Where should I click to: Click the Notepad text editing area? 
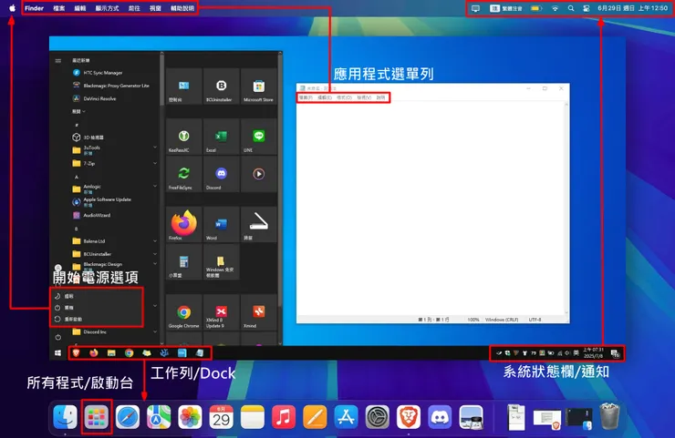(431, 209)
